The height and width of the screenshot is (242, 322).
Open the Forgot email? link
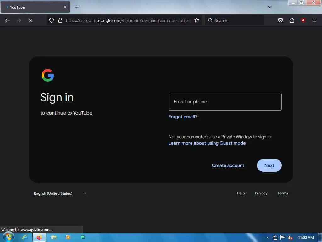click(183, 117)
